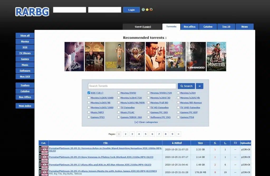Check the TV Episodes checkbox
The image size is (270, 176).
point(119,107)
